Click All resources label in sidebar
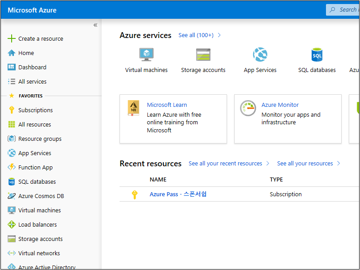Screen dimensions: 360x270 point(34,124)
